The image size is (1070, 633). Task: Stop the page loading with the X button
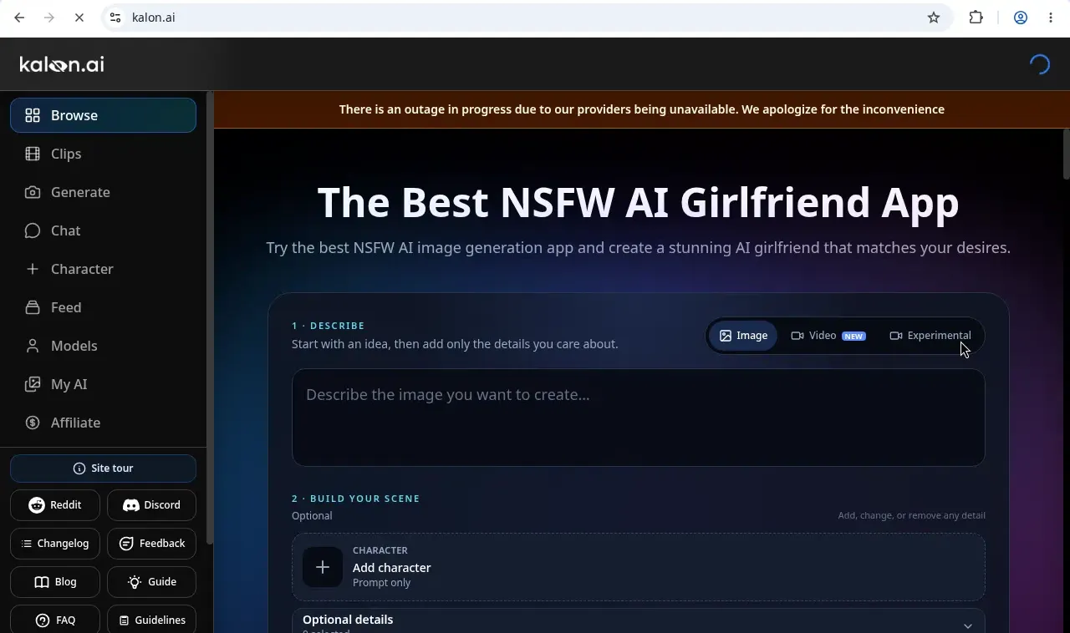pyautogui.click(x=79, y=18)
